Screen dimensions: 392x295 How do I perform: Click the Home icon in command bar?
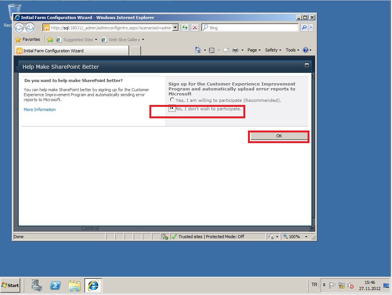coord(198,50)
